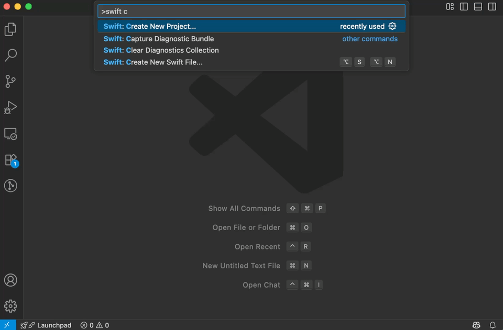Viewport: 503px width, 330px height.
Task: Configure keybinding gear for Create New Project
Action: (x=392, y=26)
